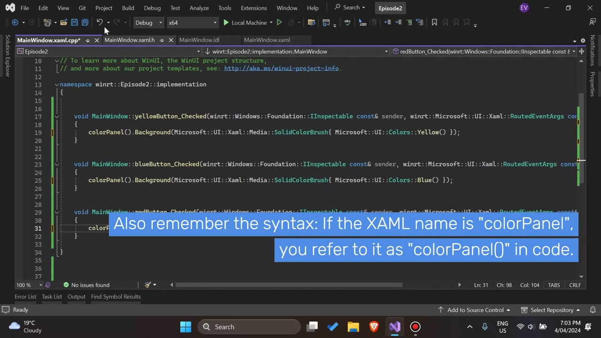Pin the MainWindow.xaml.cpp tab
601x338 pixels.
[87, 40]
